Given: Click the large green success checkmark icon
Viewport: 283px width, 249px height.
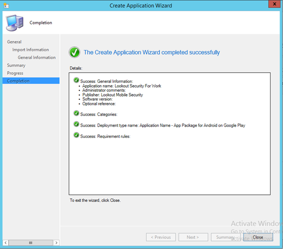Looking at the screenshot, I should tap(74, 52).
